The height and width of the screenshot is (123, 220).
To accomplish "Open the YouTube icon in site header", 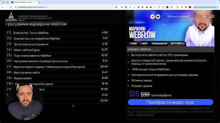I will coord(158,17).
